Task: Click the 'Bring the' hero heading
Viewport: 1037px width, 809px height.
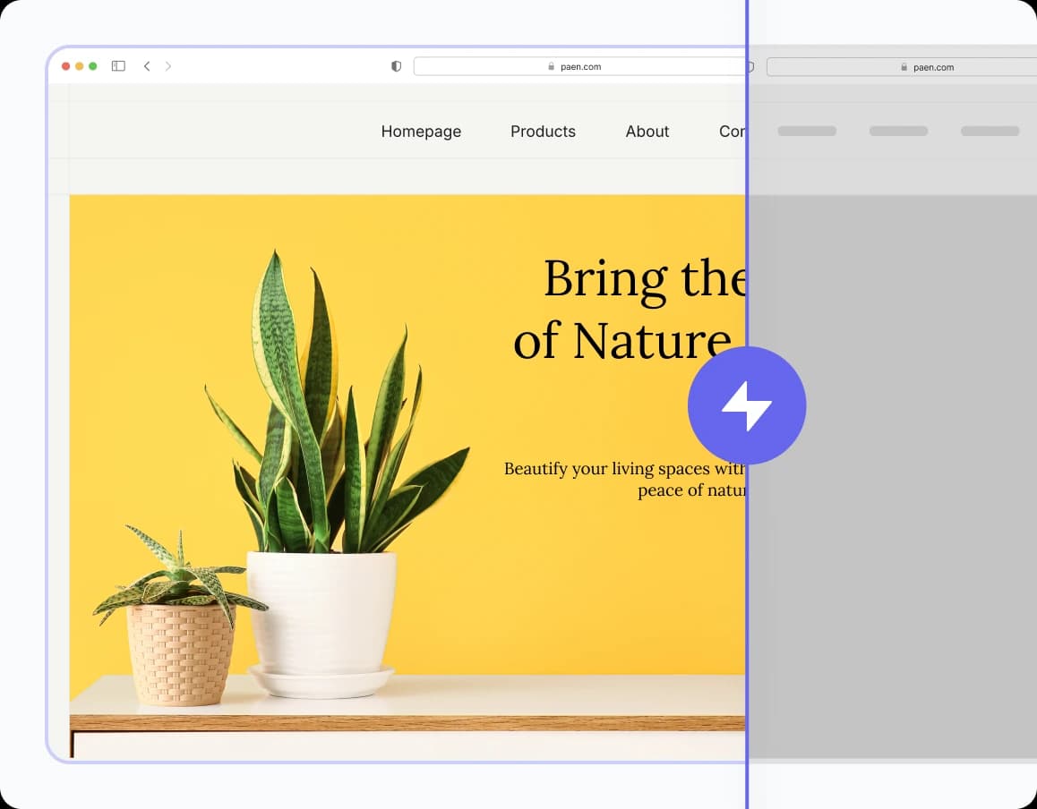Action: pyautogui.click(x=645, y=279)
